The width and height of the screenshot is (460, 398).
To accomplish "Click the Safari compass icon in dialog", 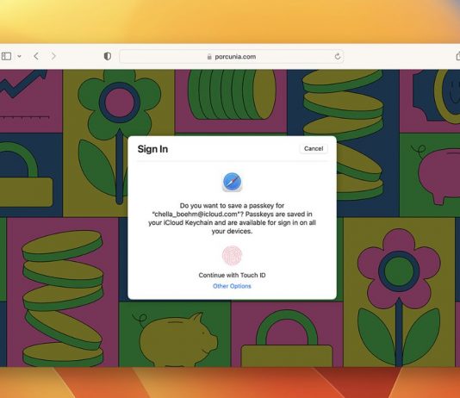I will pyautogui.click(x=232, y=182).
